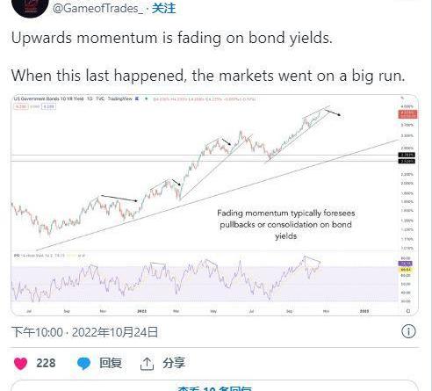This screenshot has width=432, height=391.
Task: Open the bond yield chart image
Action: click(214, 205)
